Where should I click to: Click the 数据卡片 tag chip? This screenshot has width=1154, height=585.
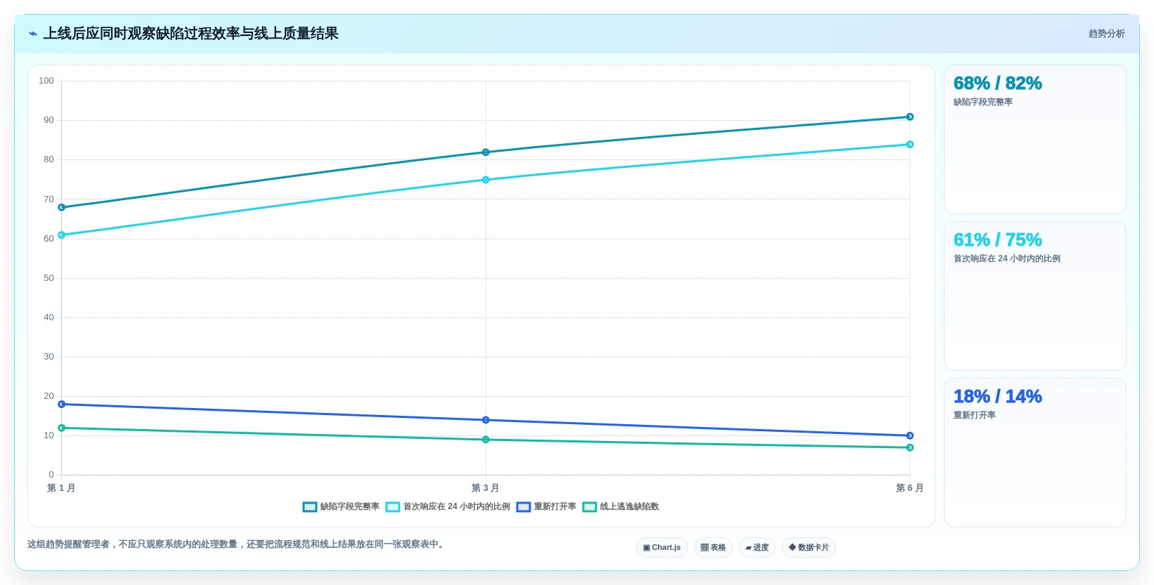tap(809, 548)
